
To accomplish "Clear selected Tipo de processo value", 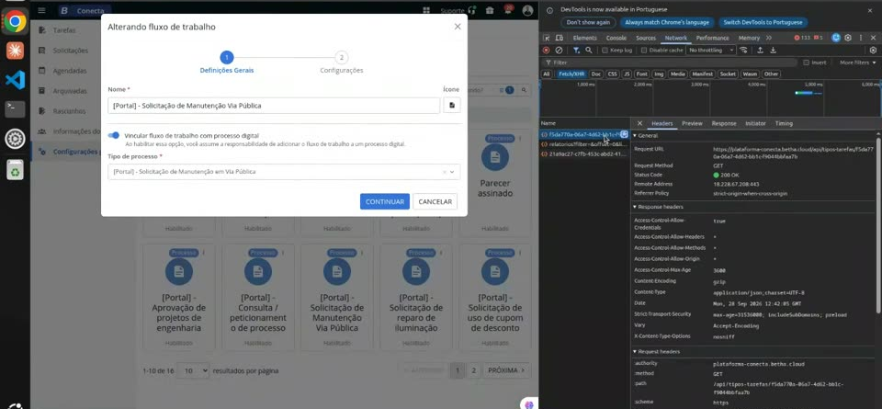I will (444, 172).
